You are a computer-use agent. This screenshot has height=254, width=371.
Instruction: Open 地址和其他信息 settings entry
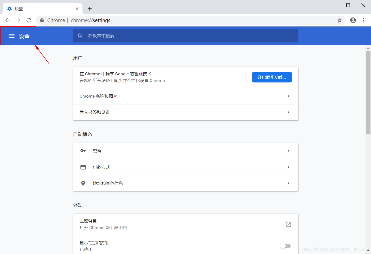(186, 183)
